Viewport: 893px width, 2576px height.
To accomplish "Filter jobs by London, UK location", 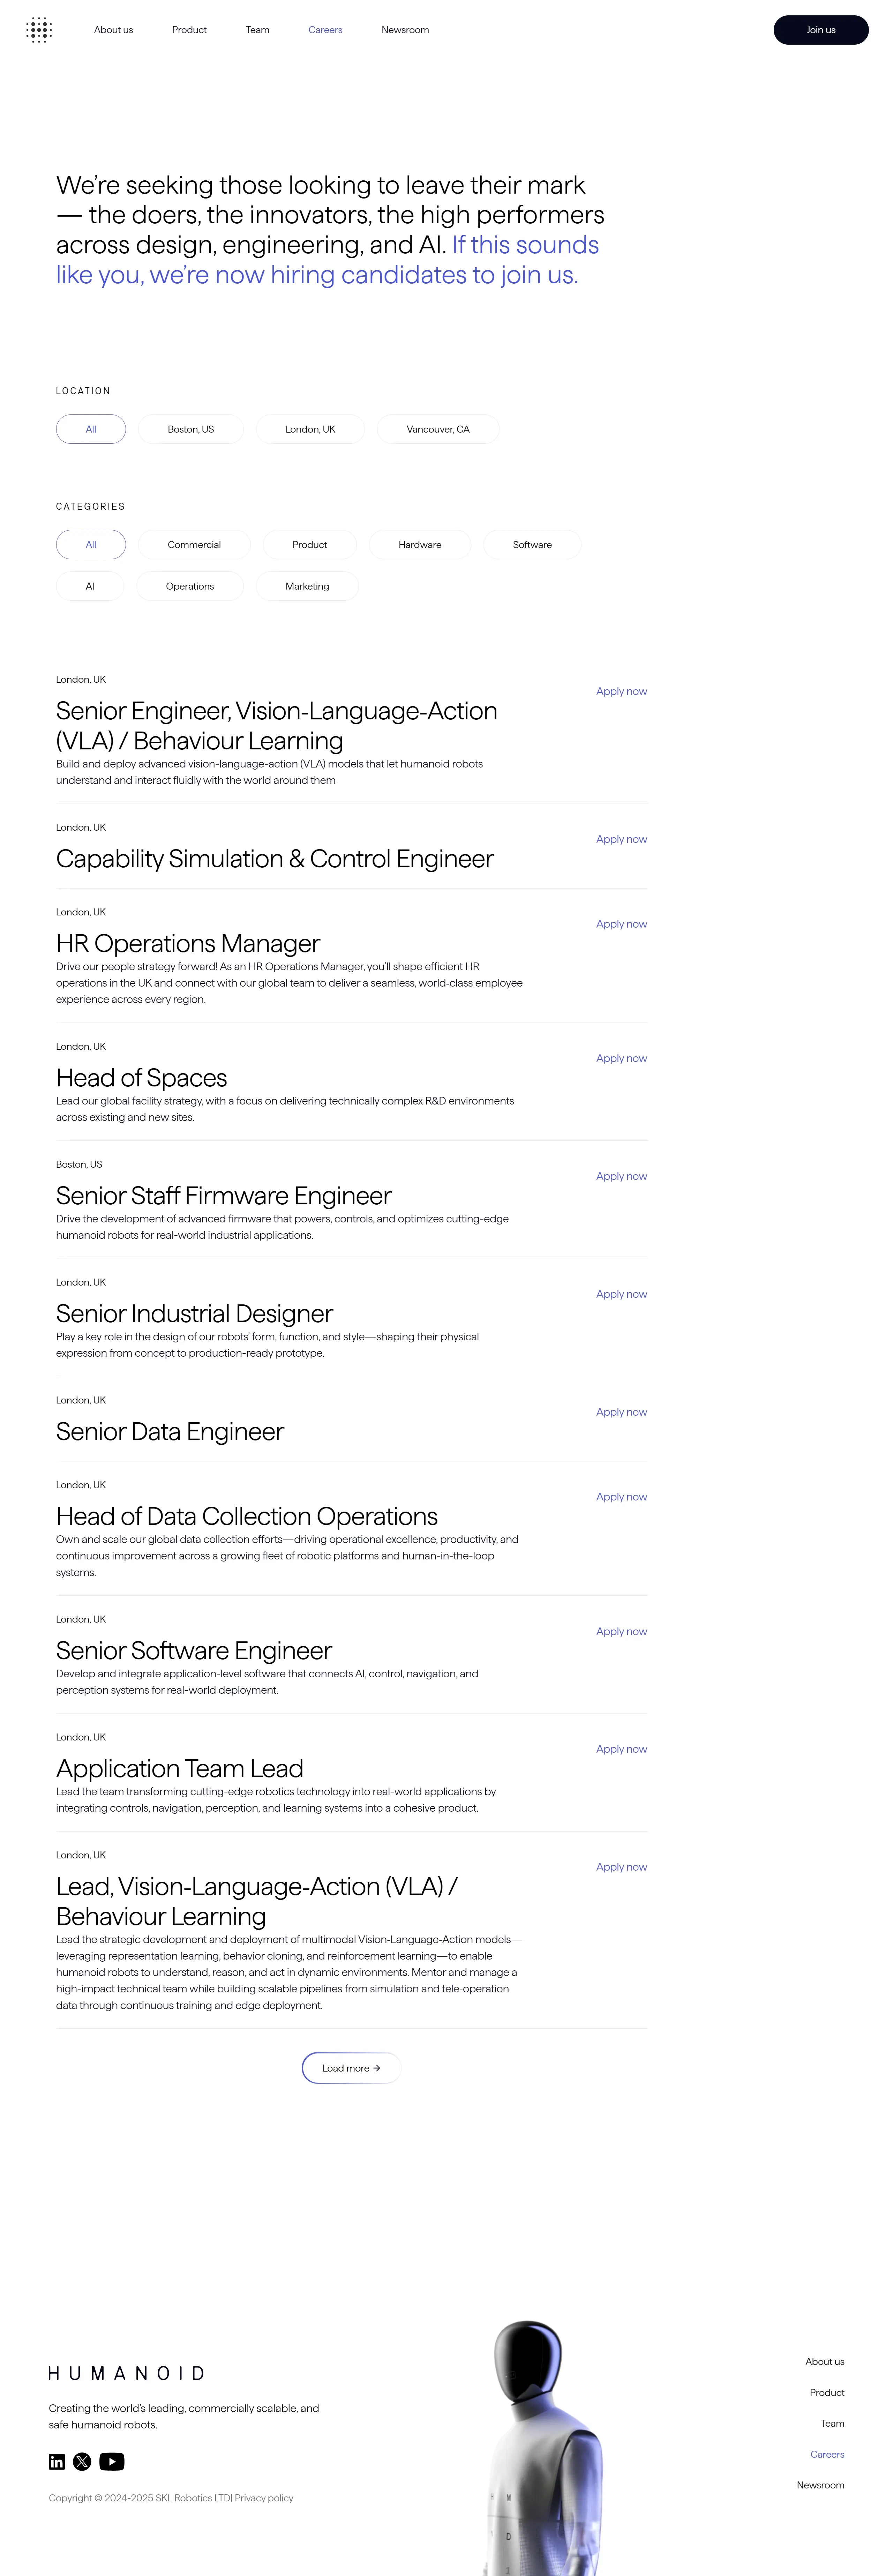I will coord(310,429).
